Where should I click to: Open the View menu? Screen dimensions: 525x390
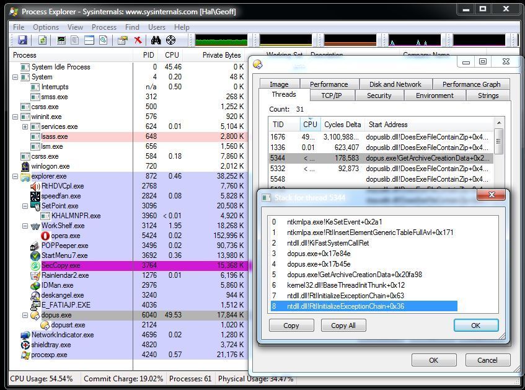tap(75, 27)
